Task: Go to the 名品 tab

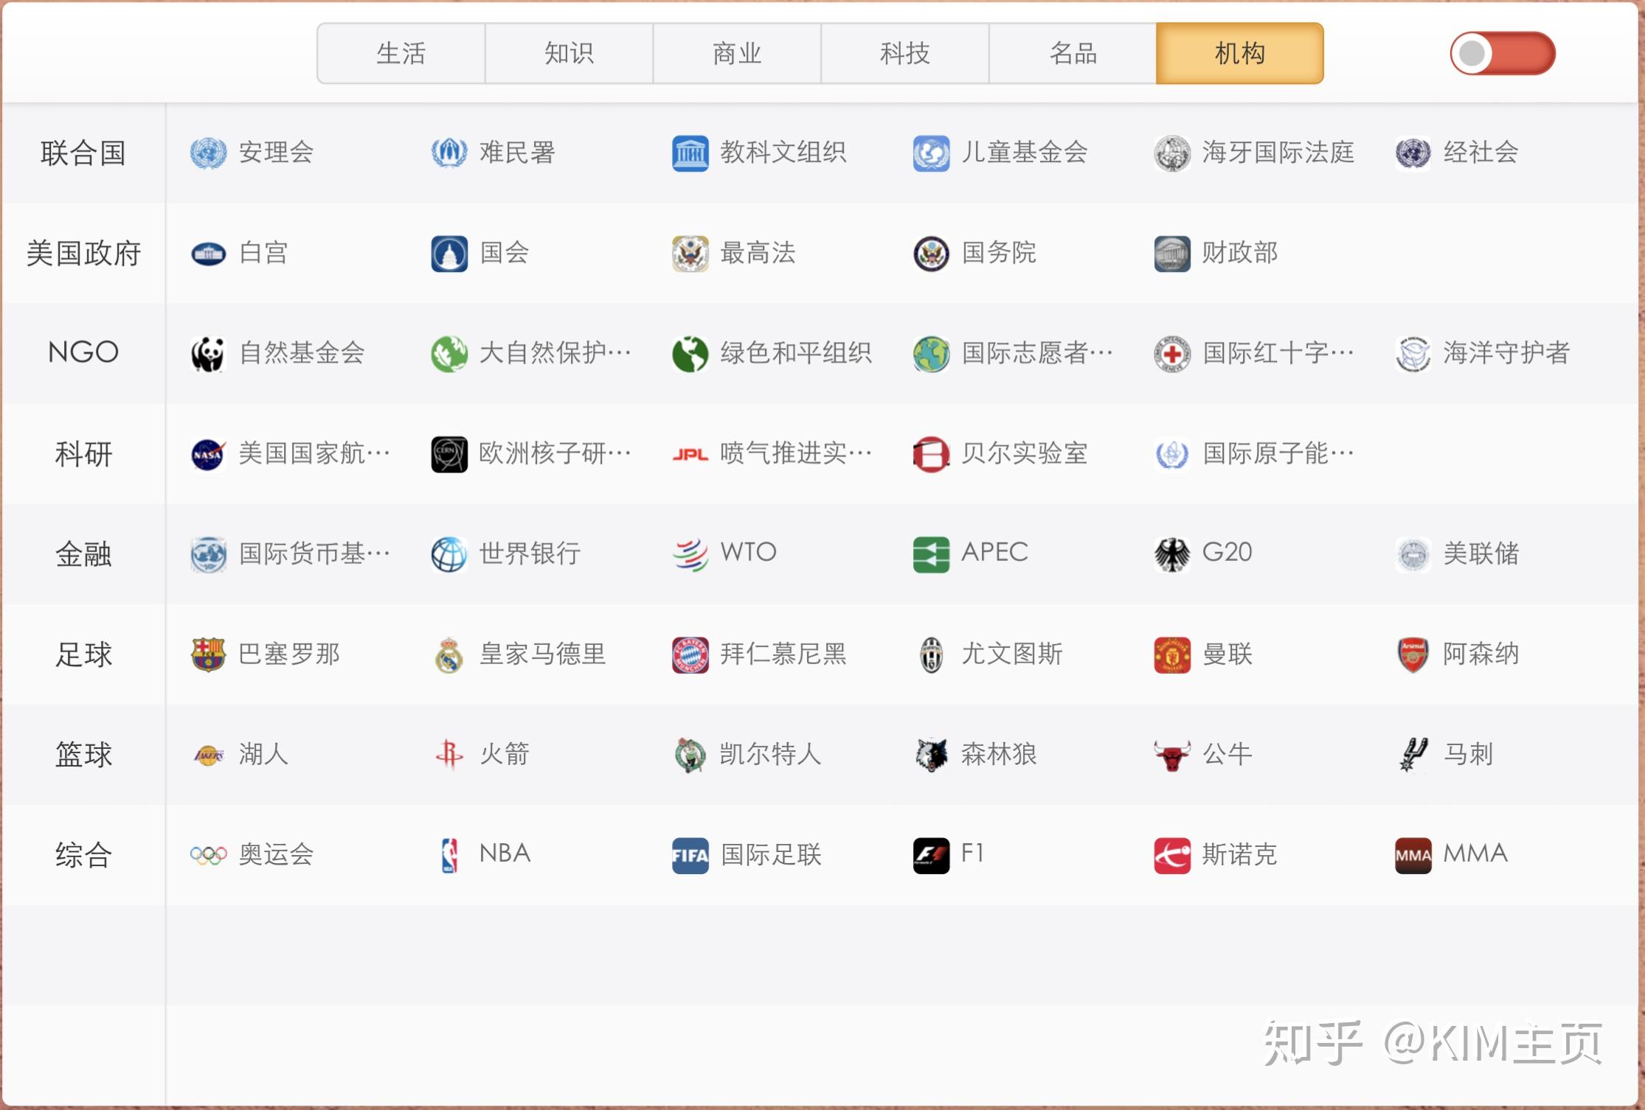Action: pos(1073,53)
